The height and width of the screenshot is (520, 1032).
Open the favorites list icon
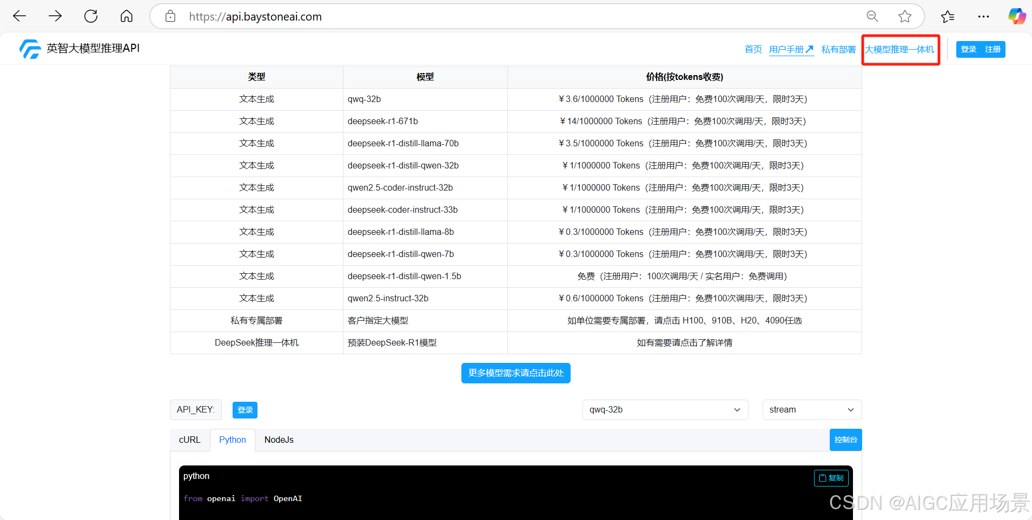[x=948, y=16]
